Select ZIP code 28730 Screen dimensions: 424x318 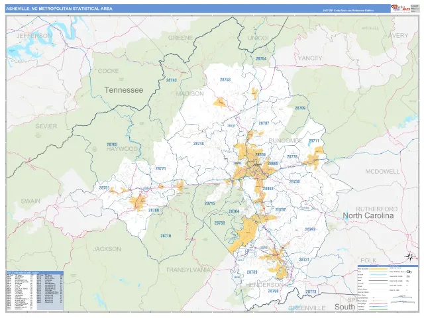294,182
